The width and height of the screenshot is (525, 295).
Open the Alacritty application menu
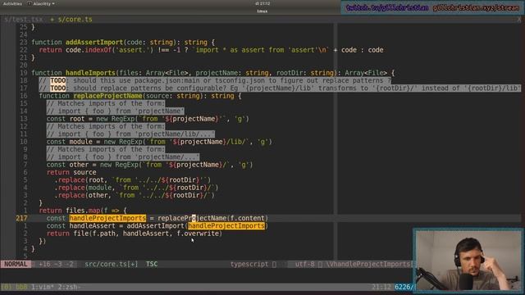click(x=42, y=3)
